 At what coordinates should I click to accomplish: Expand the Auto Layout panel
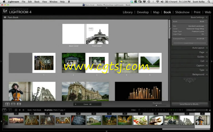(207, 48)
